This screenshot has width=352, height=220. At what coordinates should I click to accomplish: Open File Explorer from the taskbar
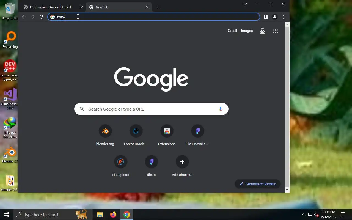click(100, 215)
